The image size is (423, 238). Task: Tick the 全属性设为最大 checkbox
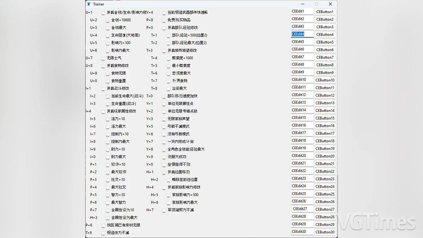pyautogui.click(x=108, y=218)
